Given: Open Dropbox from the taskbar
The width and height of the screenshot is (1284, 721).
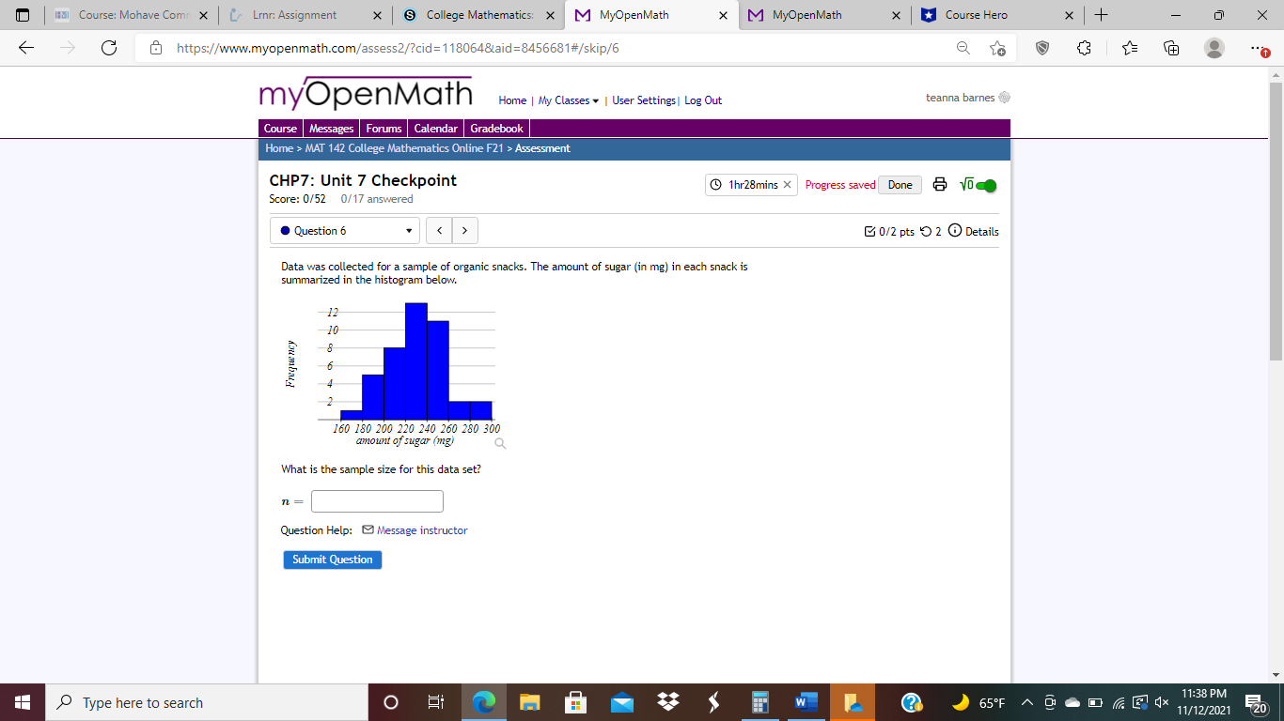Looking at the screenshot, I should point(667,701).
